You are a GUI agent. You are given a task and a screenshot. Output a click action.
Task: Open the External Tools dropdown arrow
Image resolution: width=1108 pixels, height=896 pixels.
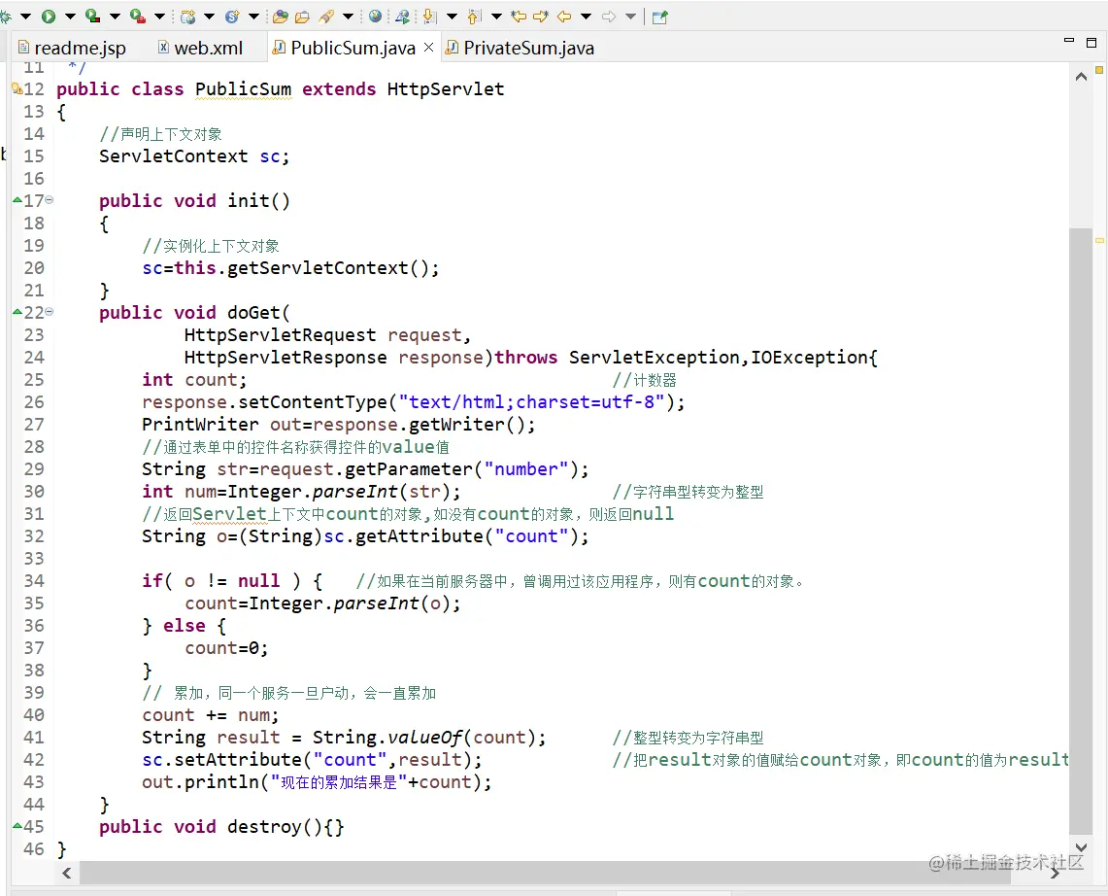tap(159, 17)
